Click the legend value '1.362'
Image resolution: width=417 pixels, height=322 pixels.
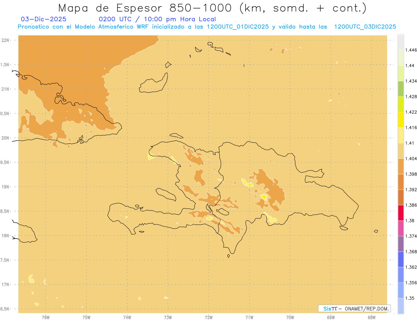tap(411, 267)
